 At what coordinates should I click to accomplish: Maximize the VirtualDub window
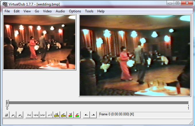177,3
